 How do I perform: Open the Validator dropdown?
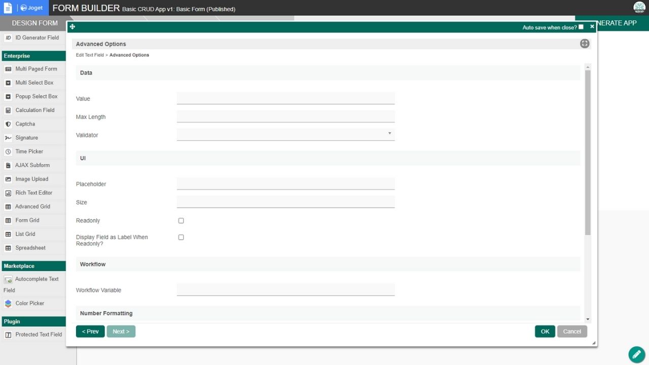285,134
